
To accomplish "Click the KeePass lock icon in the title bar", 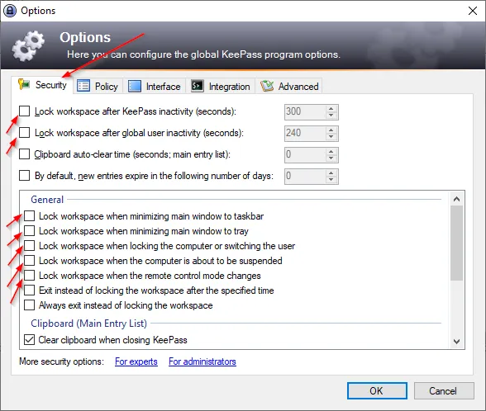I will point(9,11).
